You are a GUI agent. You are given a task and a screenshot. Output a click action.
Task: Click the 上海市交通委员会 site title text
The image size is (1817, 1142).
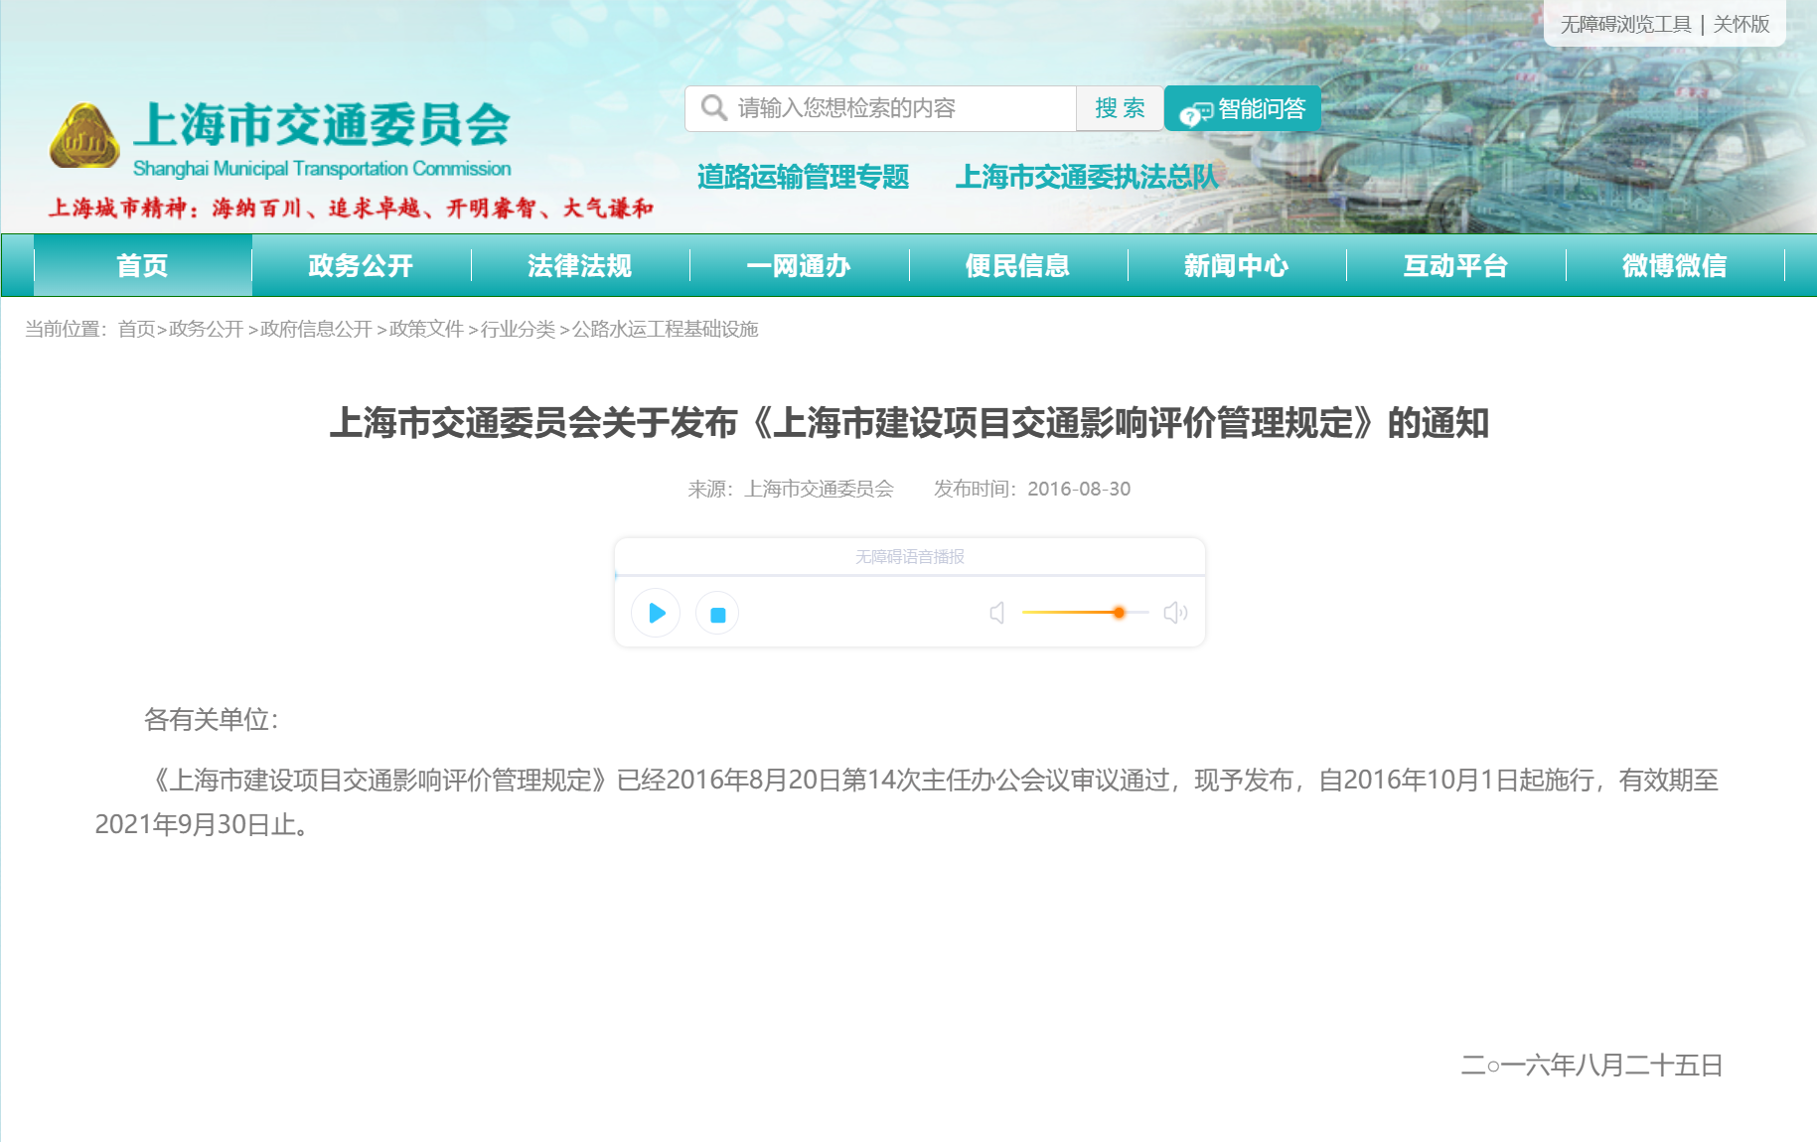coord(322,125)
